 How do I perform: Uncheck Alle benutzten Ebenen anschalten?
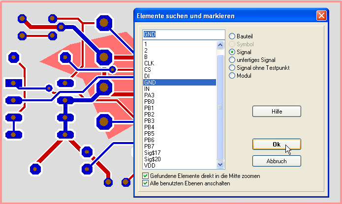point(145,183)
